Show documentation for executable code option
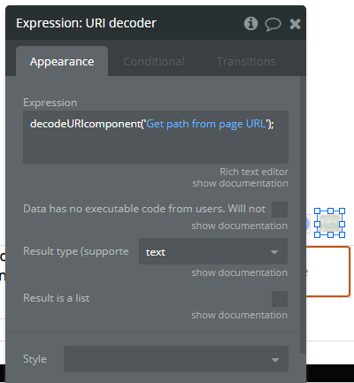This screenshot has height=383, width=354. point(239,226)
